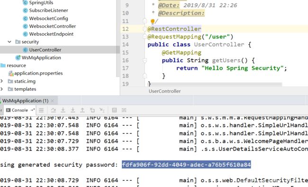This screenshot has width=308, height=187.
Task: Close the WsMqApplication (1) run tab
Action: pos(52,101)
